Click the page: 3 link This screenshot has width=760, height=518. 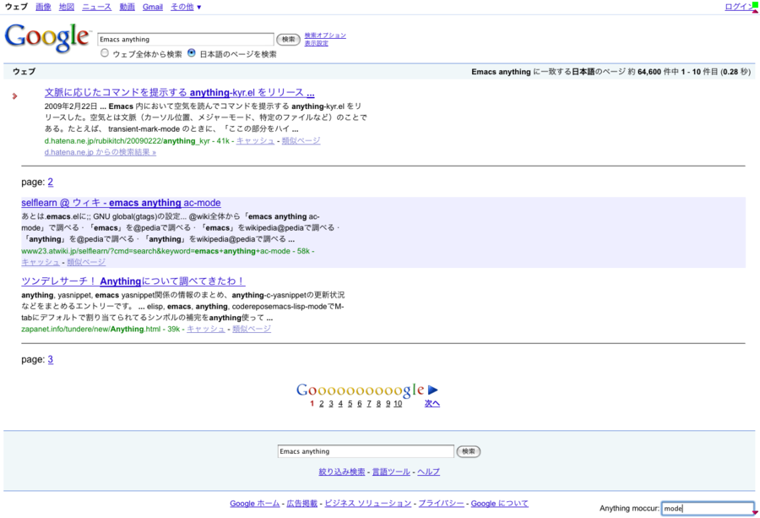pyautogui.click(x=51, y=359)
